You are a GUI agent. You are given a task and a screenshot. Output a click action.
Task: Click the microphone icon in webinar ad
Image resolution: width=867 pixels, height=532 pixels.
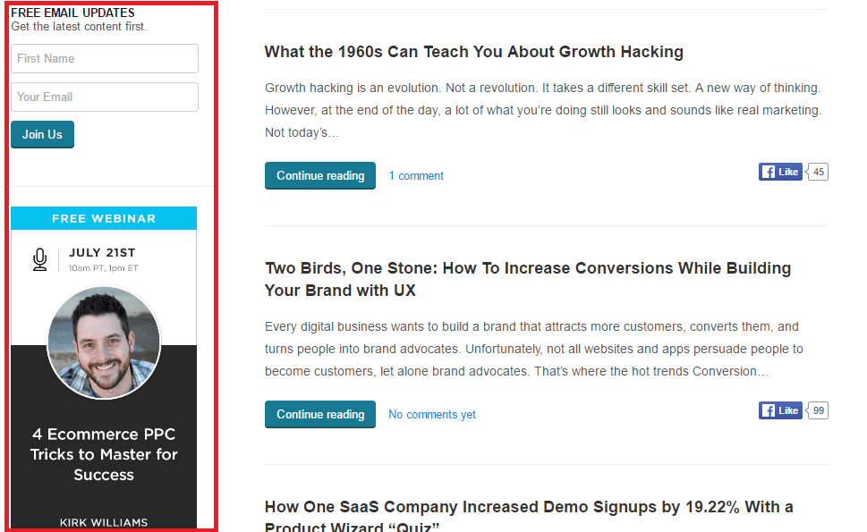pos(39,259)
